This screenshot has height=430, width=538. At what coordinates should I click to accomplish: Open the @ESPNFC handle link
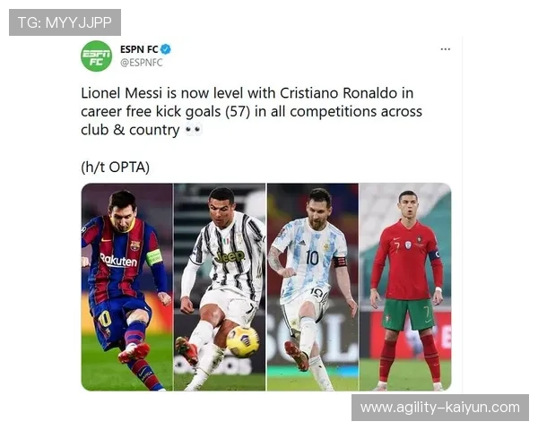click(142, 63)
